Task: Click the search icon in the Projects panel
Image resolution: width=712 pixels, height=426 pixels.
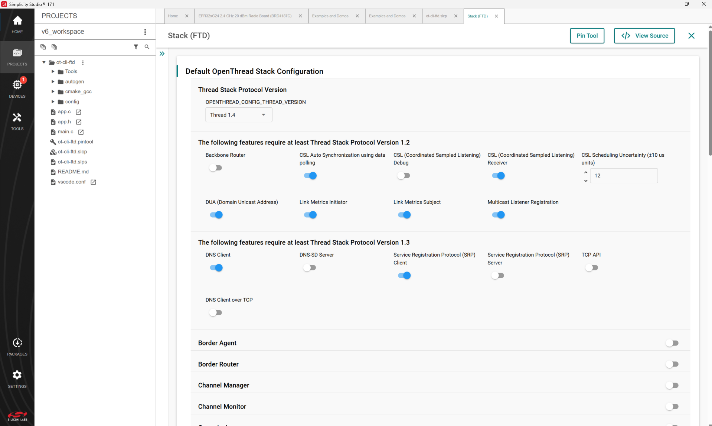Action: 147,47
